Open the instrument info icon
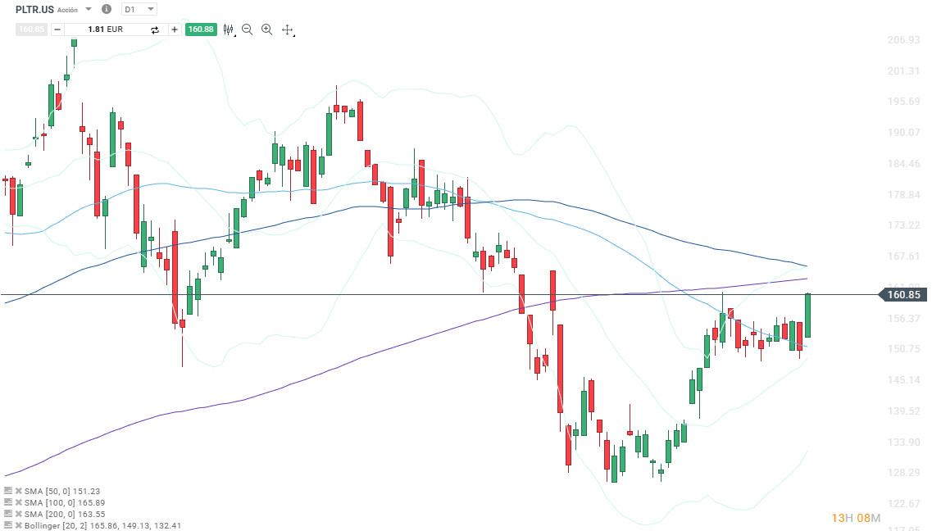Viewport: 932px width, 531px height. [x=107, y=10]
